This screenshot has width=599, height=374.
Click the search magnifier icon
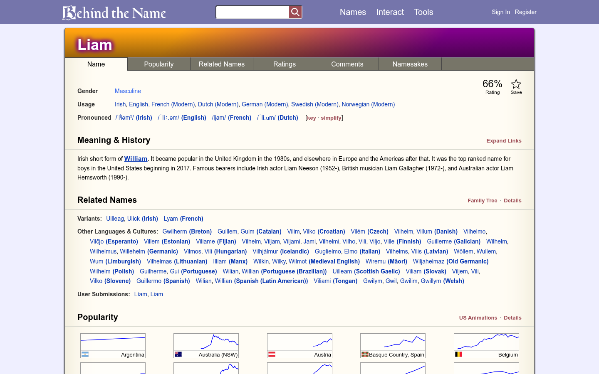tap(295, 12)
